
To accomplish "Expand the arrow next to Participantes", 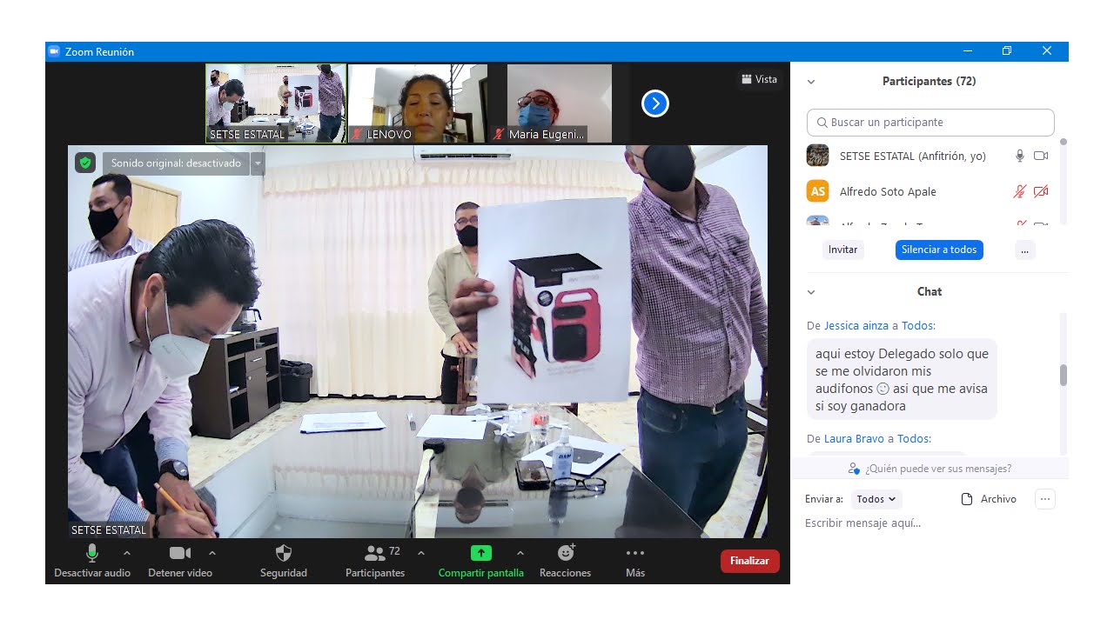I will point(421,553).
